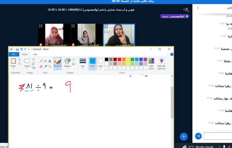Click the Undo arrow in Paint title bar

21,49
